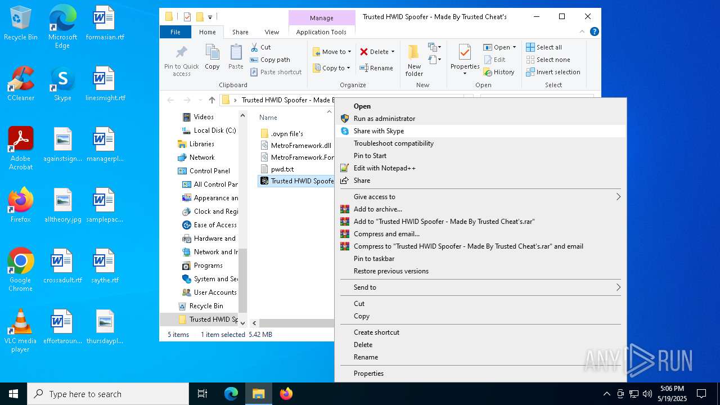Select Create shortcut in context menu
720x405 pixels.
(480, 332)
